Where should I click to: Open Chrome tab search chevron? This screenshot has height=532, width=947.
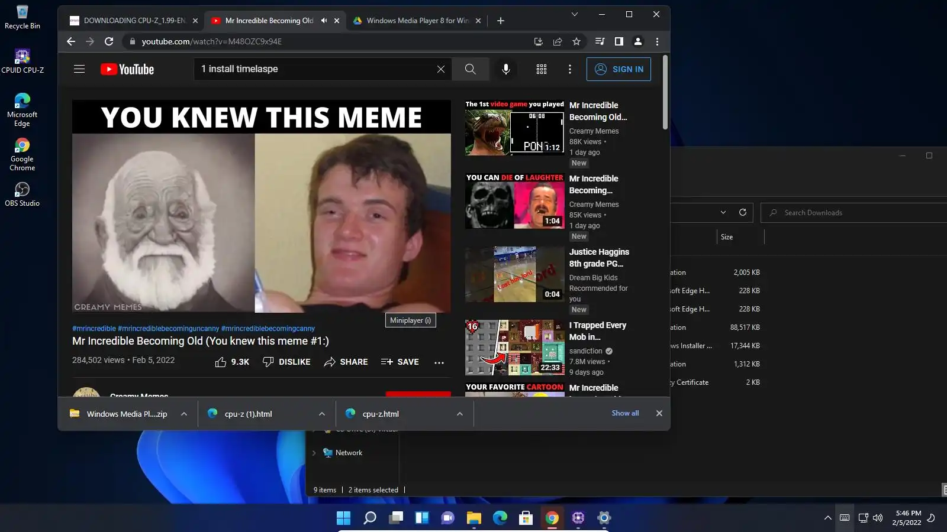pos(574,14)
